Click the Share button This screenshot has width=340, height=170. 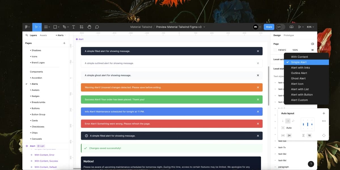point(269,27)
